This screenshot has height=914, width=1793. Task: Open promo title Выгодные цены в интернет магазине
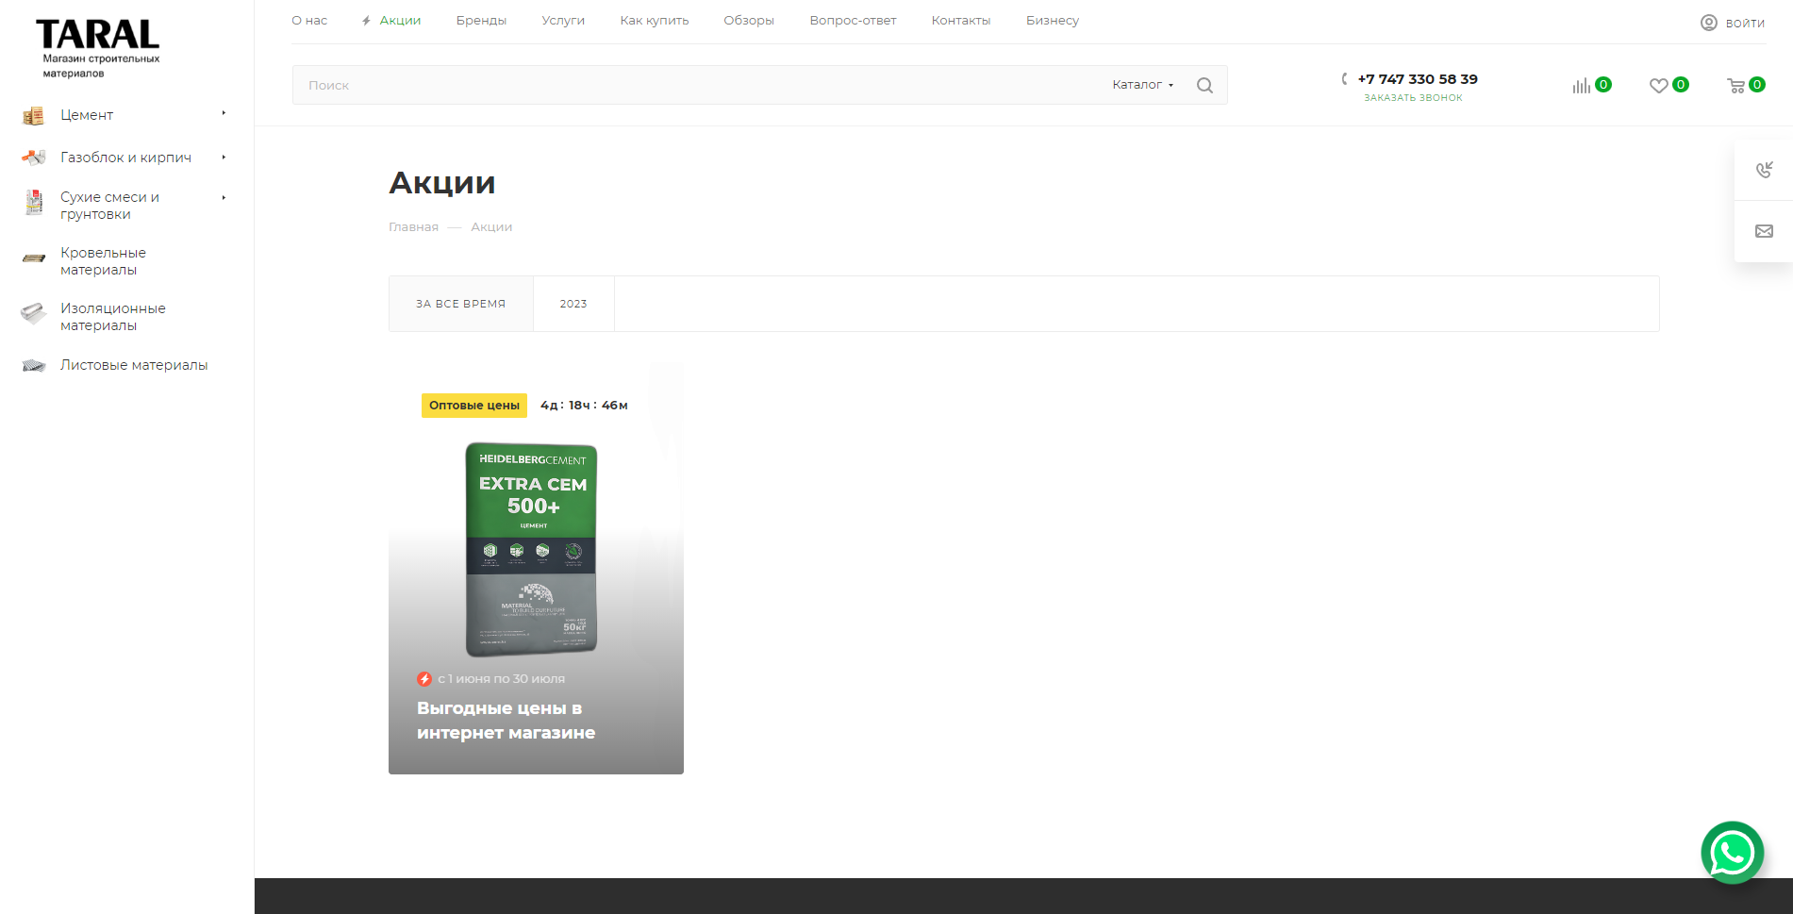coord(506,721)
